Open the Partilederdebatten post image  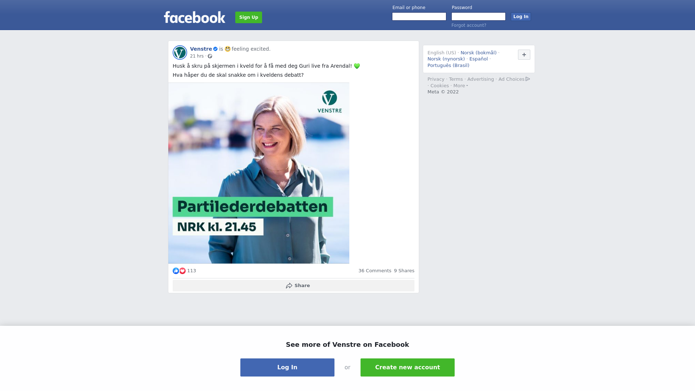pos(259,173)
